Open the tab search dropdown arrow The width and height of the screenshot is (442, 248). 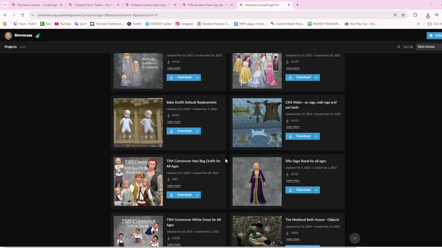[4, 5]
